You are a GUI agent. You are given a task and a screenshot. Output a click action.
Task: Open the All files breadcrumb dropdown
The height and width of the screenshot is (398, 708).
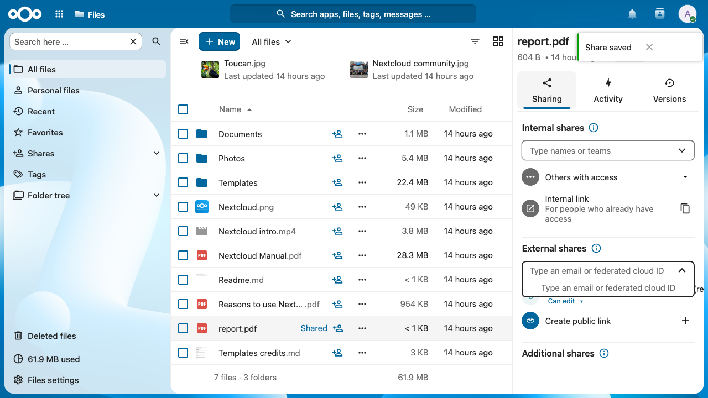[272, 41]
